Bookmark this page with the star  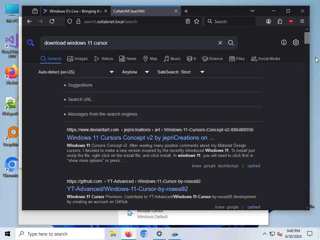click(x=197, y=22)
